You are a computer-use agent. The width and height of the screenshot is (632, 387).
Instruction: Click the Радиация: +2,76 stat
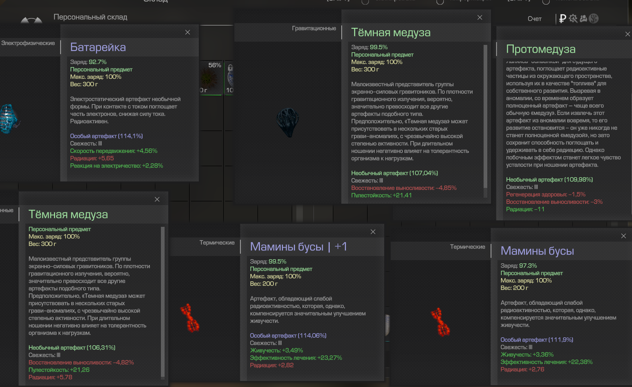[522, 369]
